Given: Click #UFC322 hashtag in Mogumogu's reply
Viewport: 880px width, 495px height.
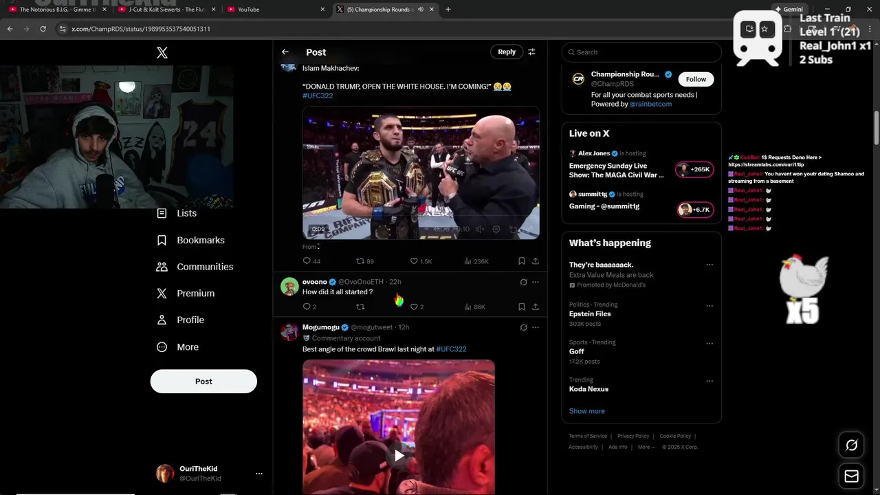Looking at the screenshot, I should pyautogui.click(x=451, y=349).
